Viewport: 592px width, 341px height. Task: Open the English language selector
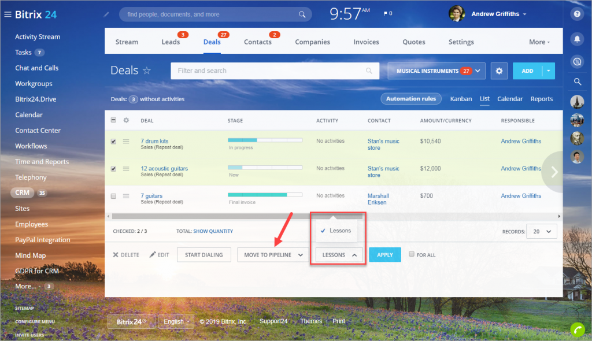[176, 321]
